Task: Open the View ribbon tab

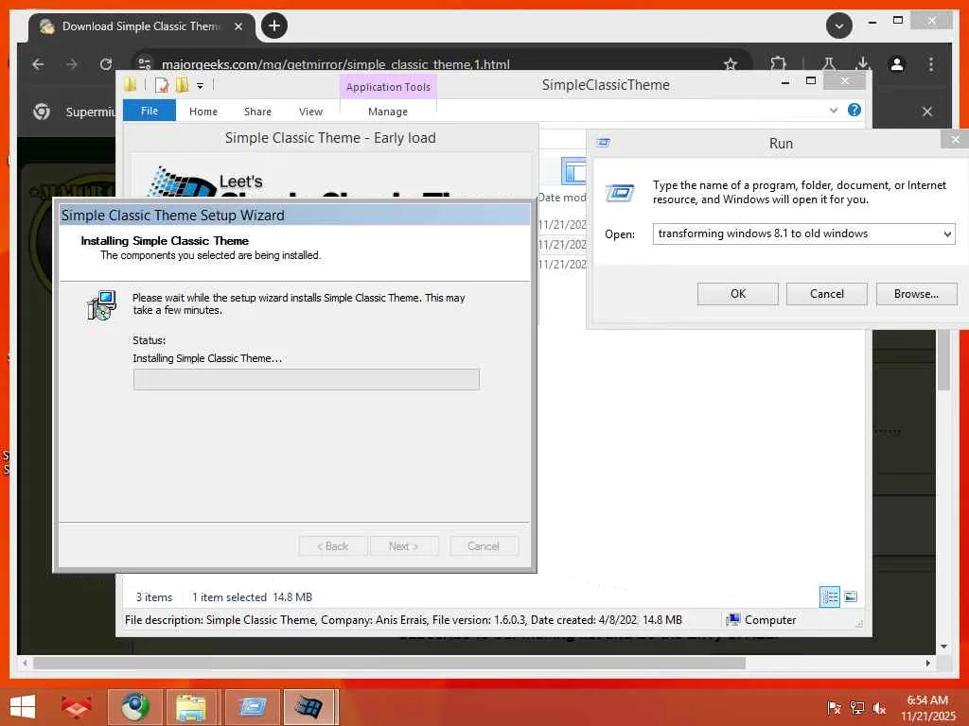Action: pos(310,112)
